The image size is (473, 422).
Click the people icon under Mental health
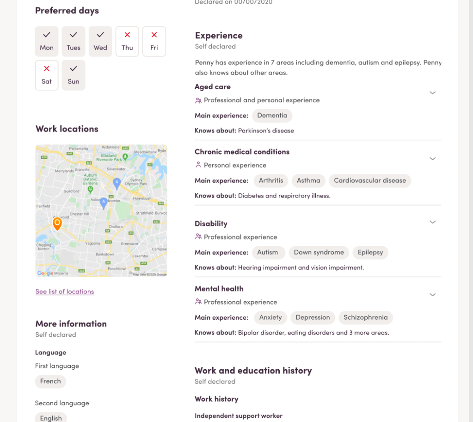pos(198,302)
